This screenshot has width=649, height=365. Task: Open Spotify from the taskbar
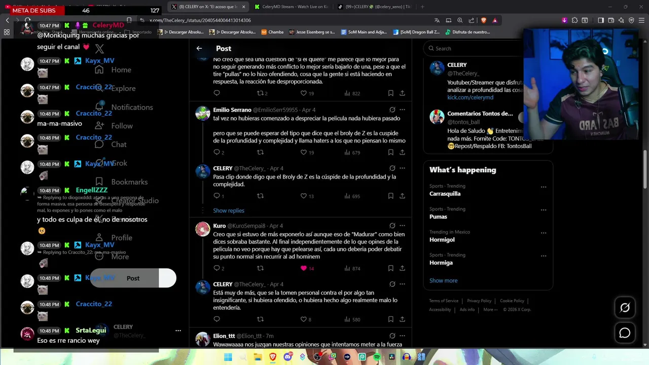click(x=377, y=357)
